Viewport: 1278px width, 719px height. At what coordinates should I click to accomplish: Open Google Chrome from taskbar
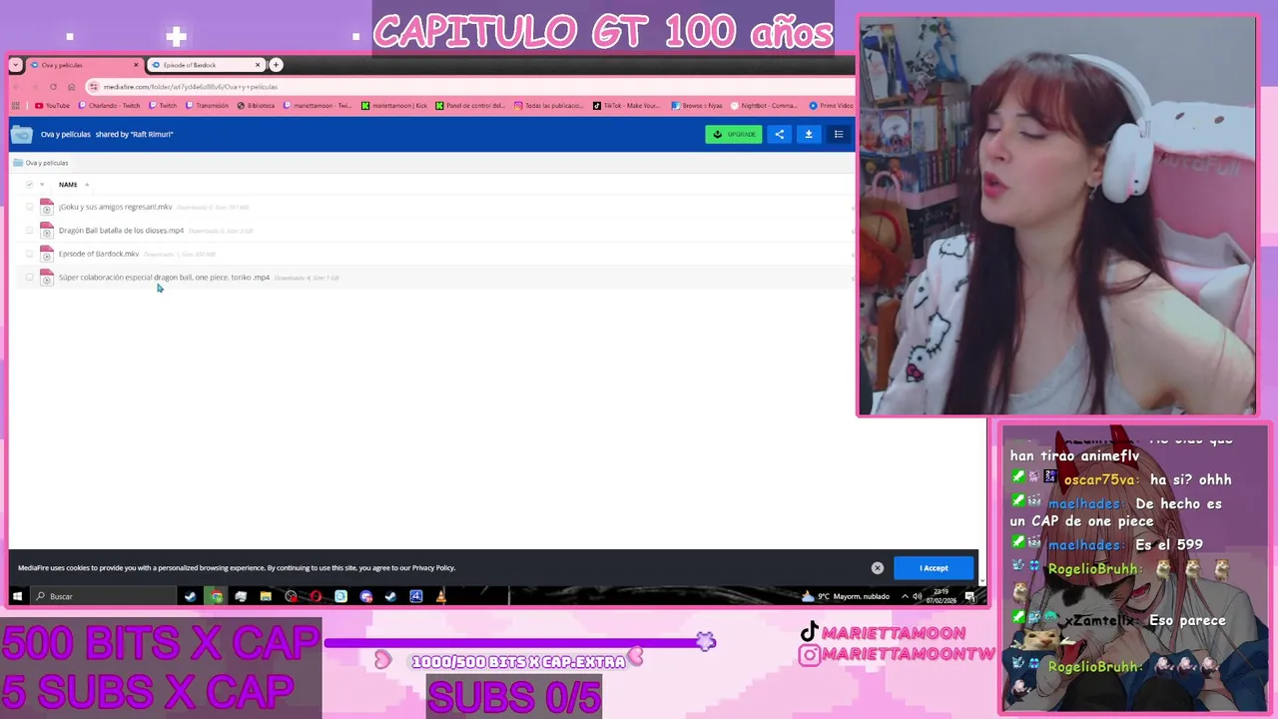pos(216,596)
